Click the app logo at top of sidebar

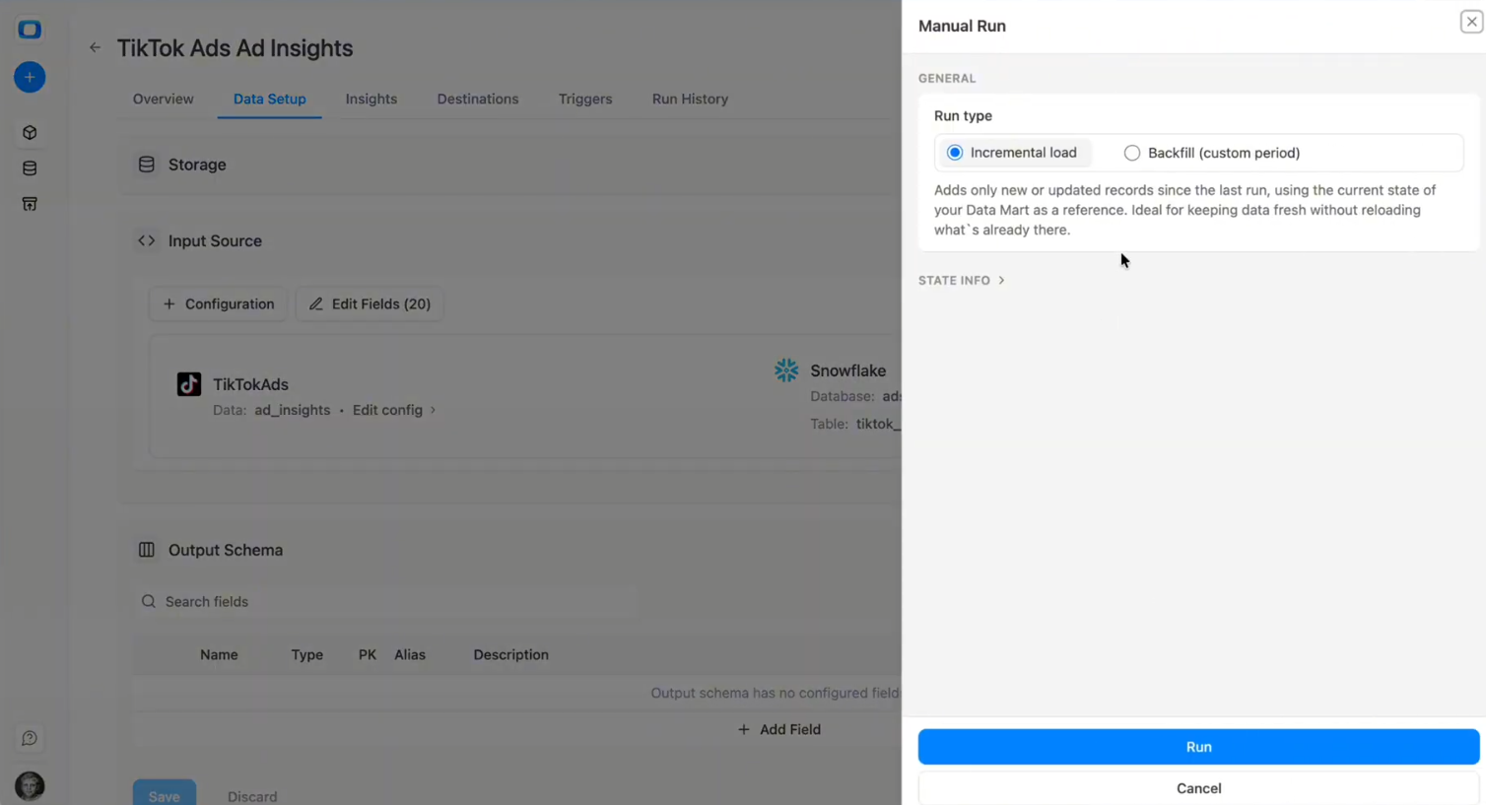(x=30, y=30)
